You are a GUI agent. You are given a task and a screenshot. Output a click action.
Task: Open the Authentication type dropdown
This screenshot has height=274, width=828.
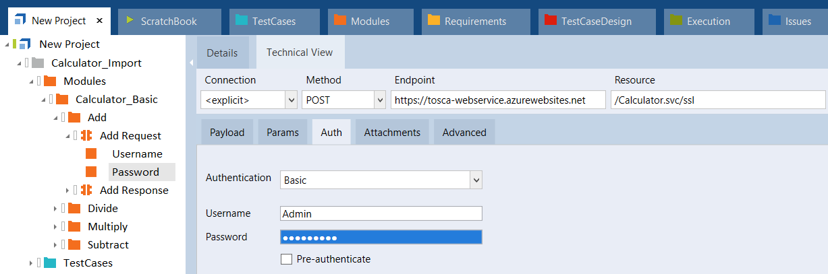click(x=476, y=180)
